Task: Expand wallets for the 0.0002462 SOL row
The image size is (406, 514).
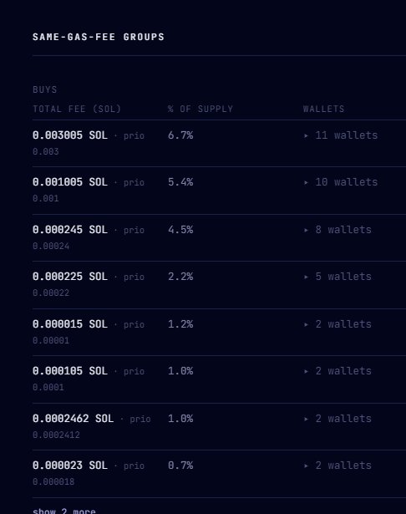Action: click(x=337, y=419)
